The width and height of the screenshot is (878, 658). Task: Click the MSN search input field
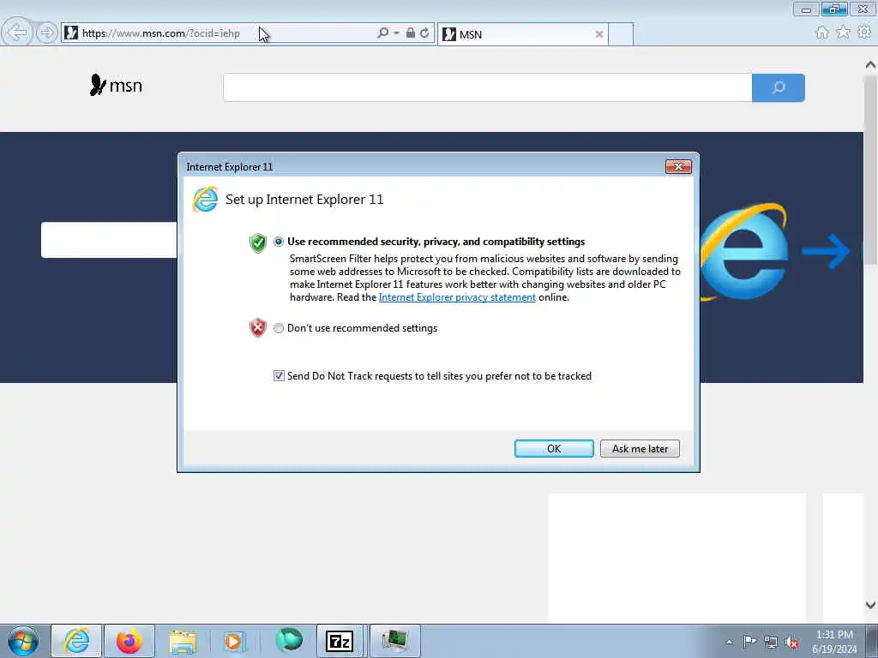tap(487, 87)
